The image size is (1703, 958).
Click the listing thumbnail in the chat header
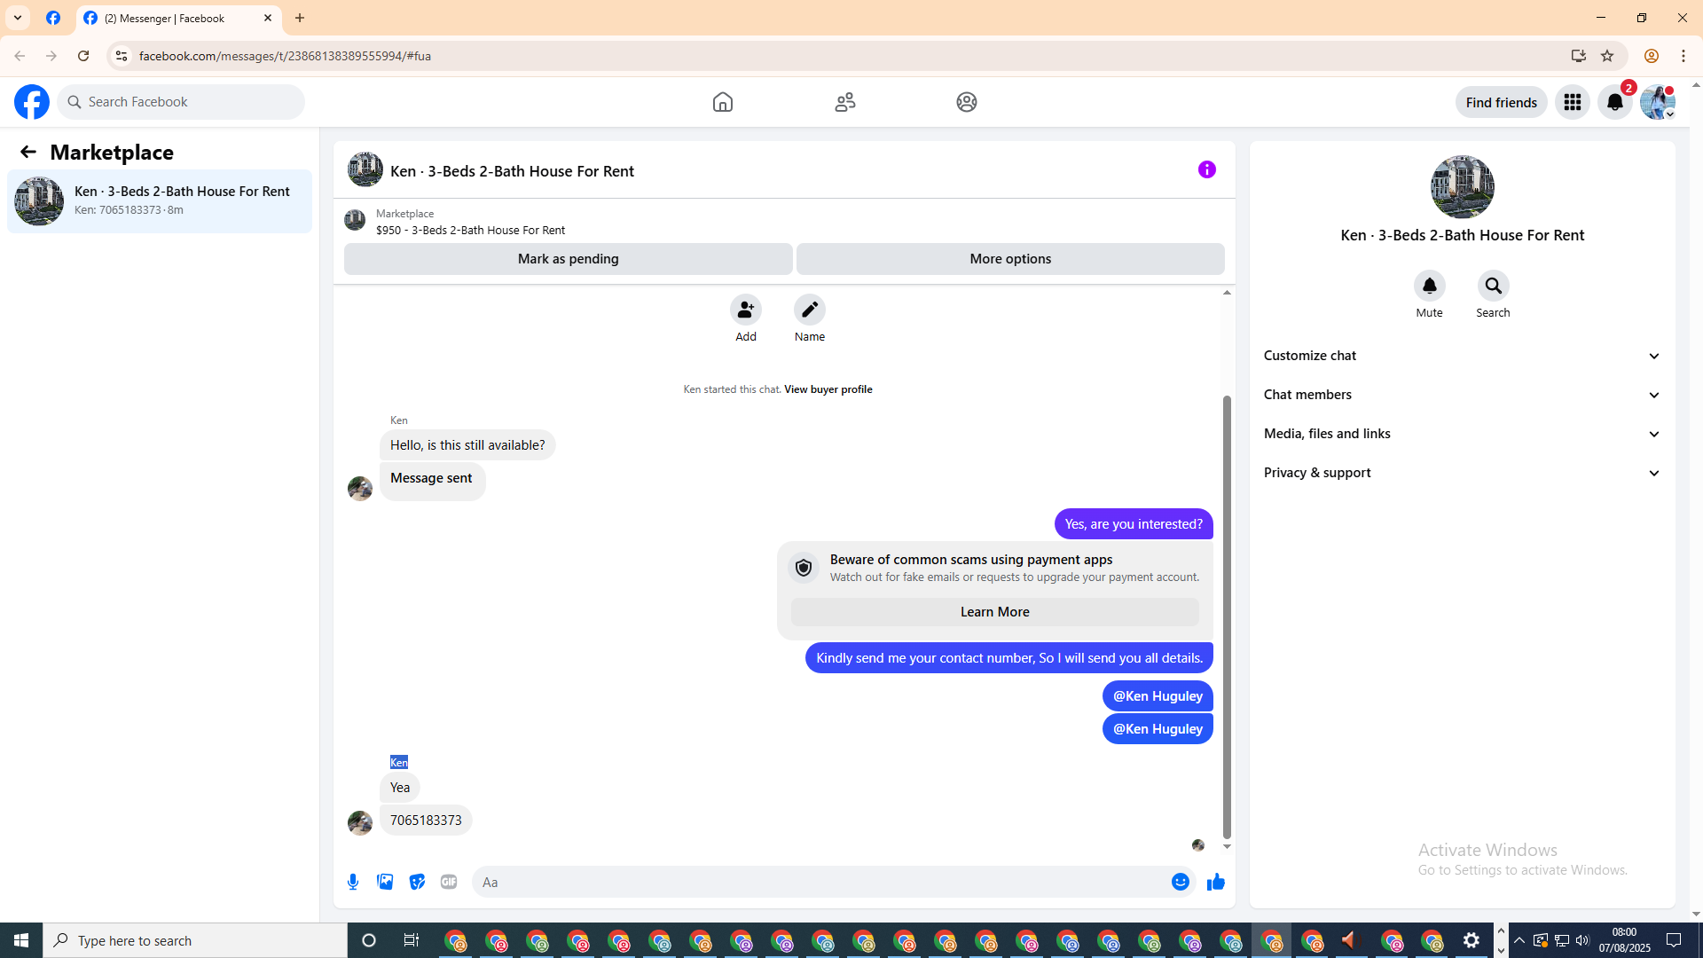(365, 169)
